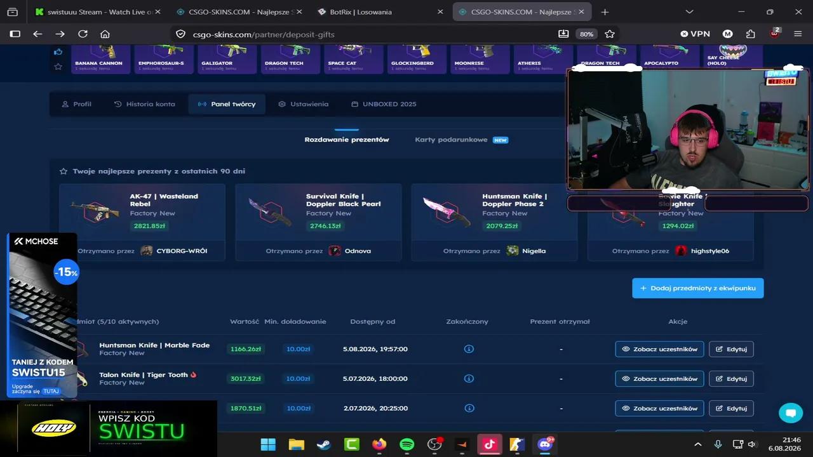This screenshot has width=813, height=457.
Task: Open the 80% zoom level indicator
Action: (586, 34)
